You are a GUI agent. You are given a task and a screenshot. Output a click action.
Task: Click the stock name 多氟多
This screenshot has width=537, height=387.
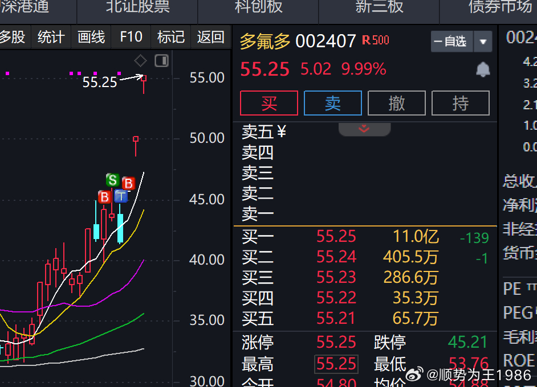tap(265, 42)
